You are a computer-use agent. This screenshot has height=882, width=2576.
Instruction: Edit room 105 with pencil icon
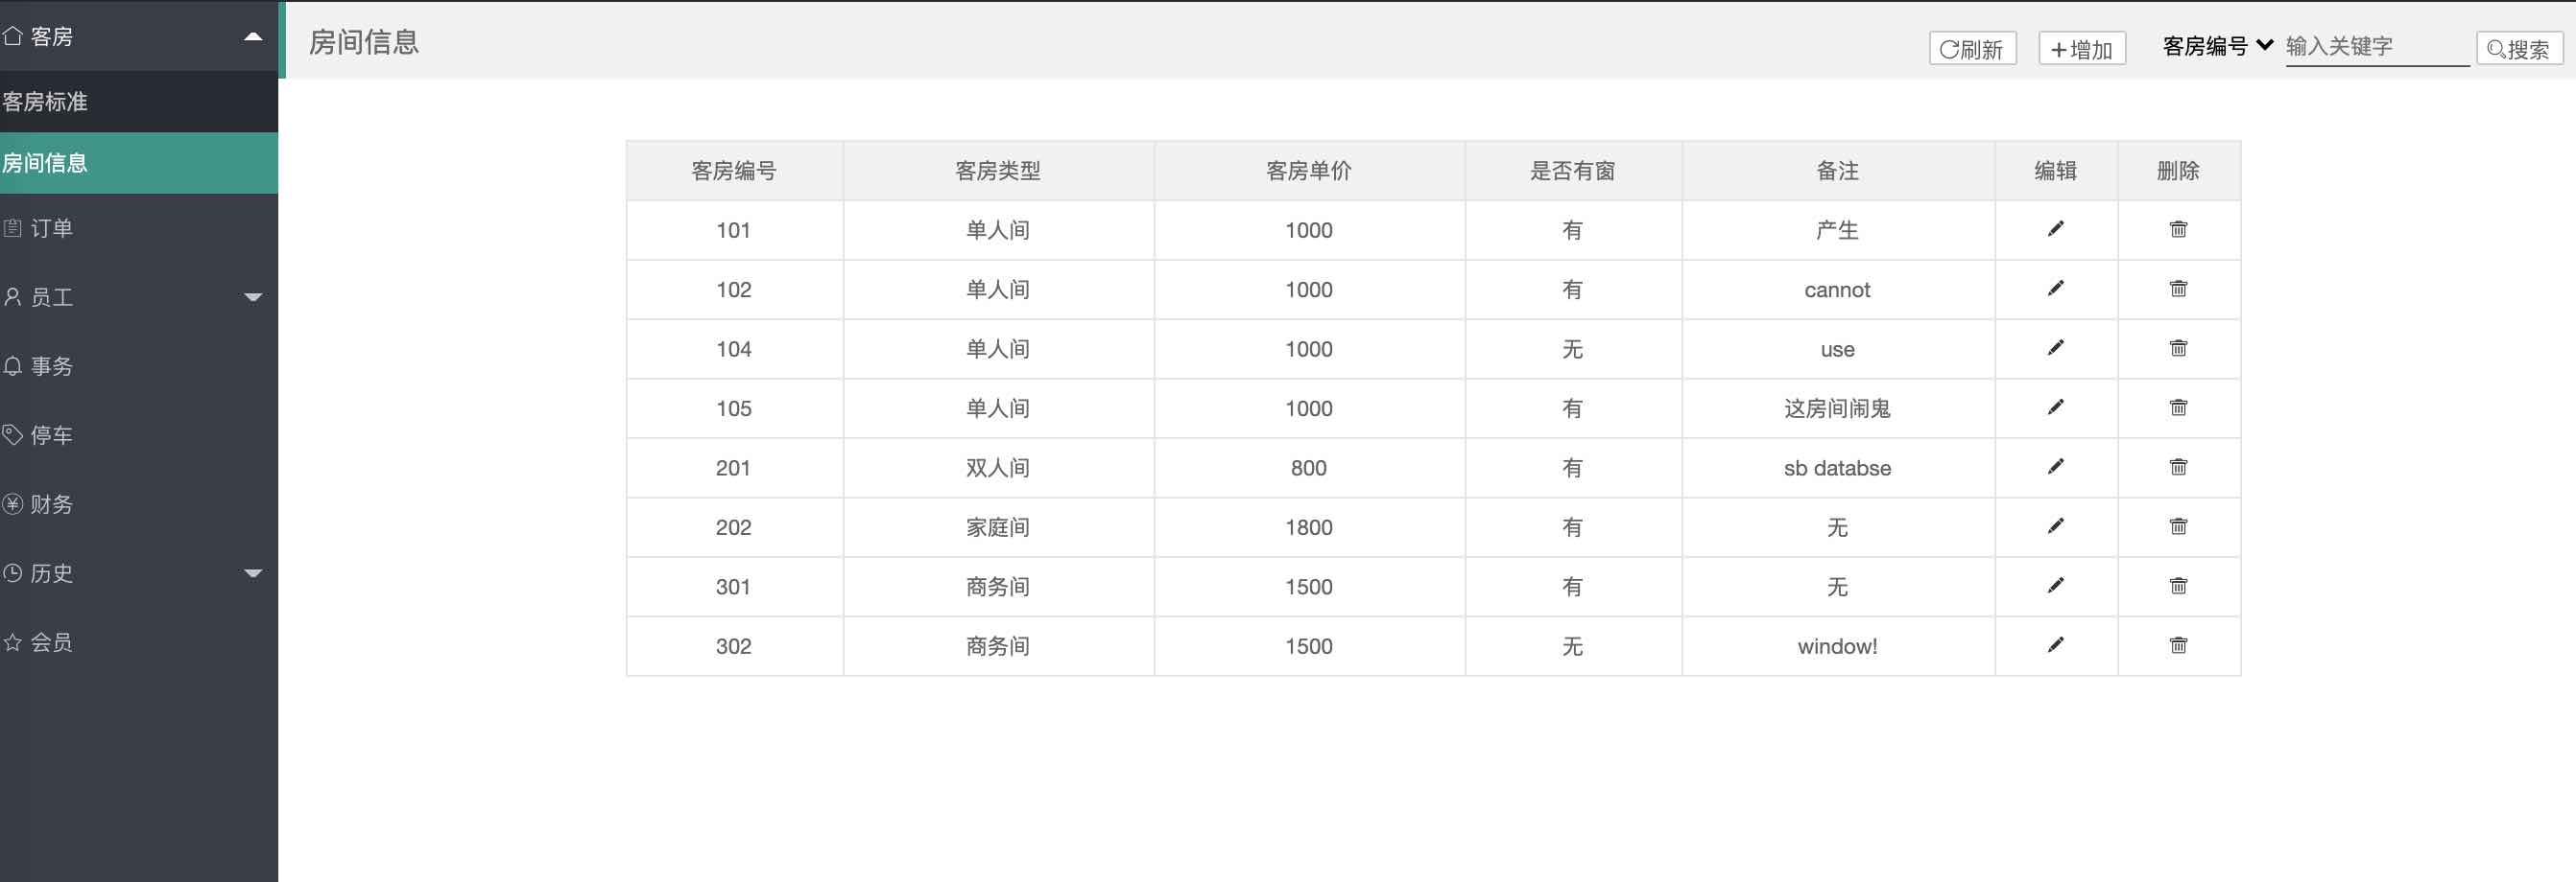tap(2055, 407)
